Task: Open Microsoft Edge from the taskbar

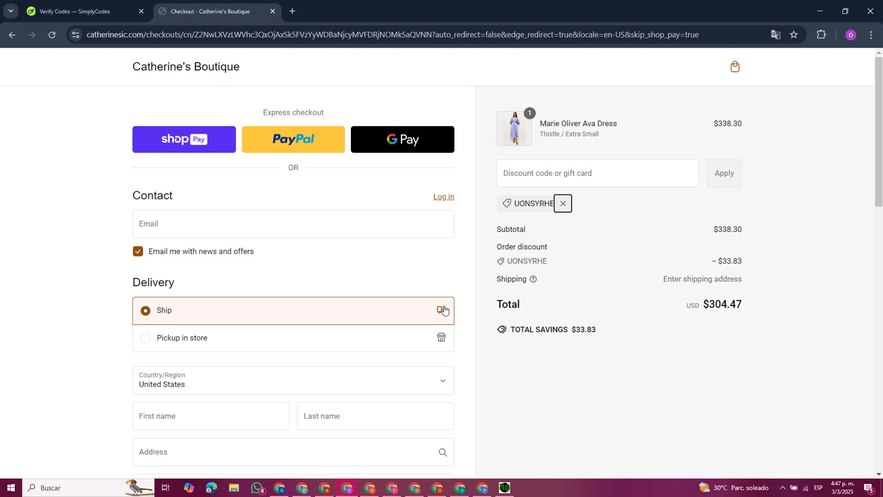Action: coord(211,488)
